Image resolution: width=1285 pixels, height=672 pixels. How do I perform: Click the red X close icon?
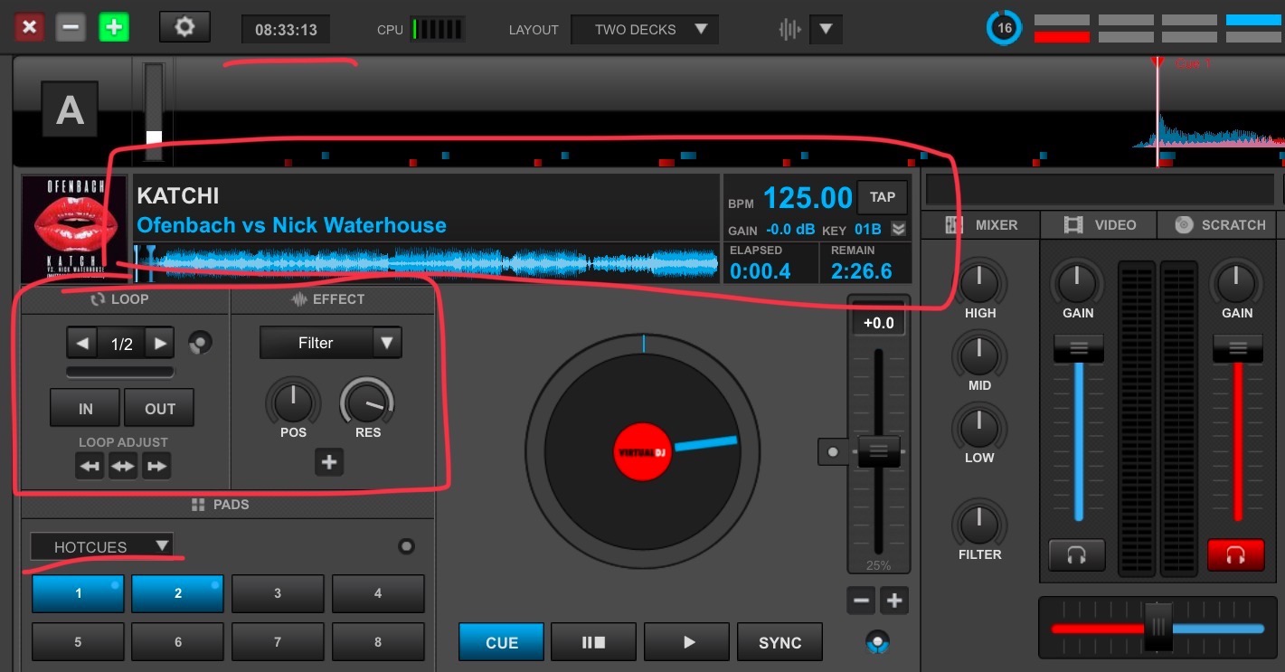tap(29, 27)
